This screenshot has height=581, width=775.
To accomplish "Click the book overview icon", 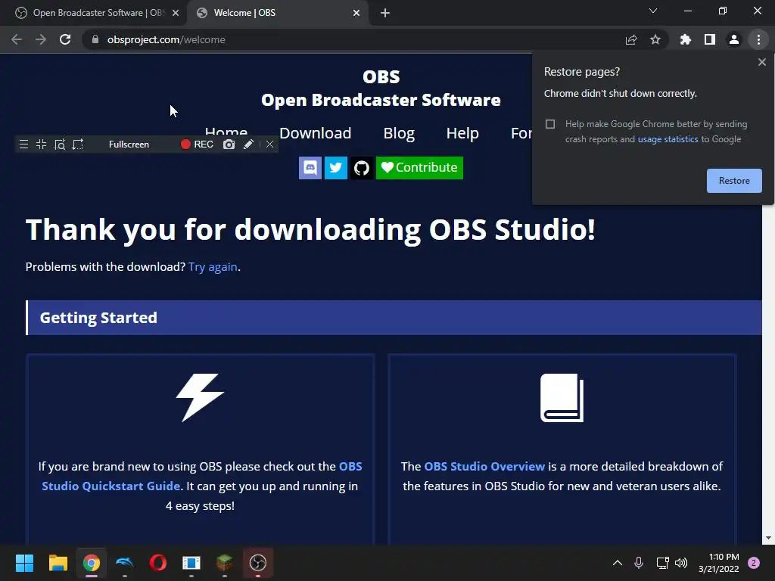I will (x=562, y=398).
